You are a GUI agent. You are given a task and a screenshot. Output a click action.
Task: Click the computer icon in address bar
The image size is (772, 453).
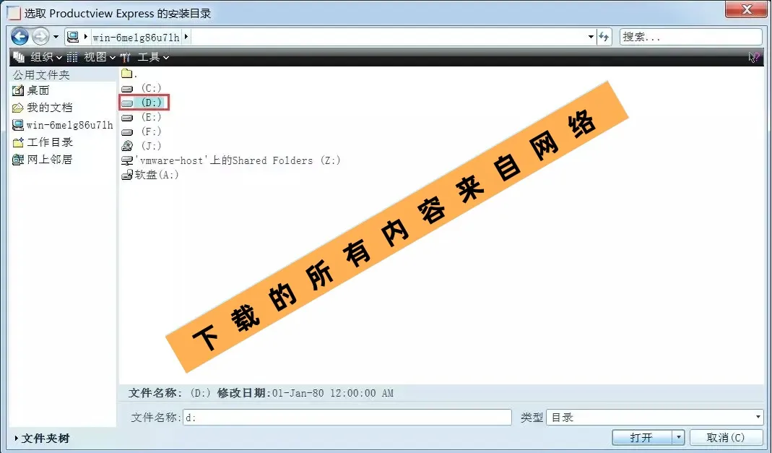[73, 37]
